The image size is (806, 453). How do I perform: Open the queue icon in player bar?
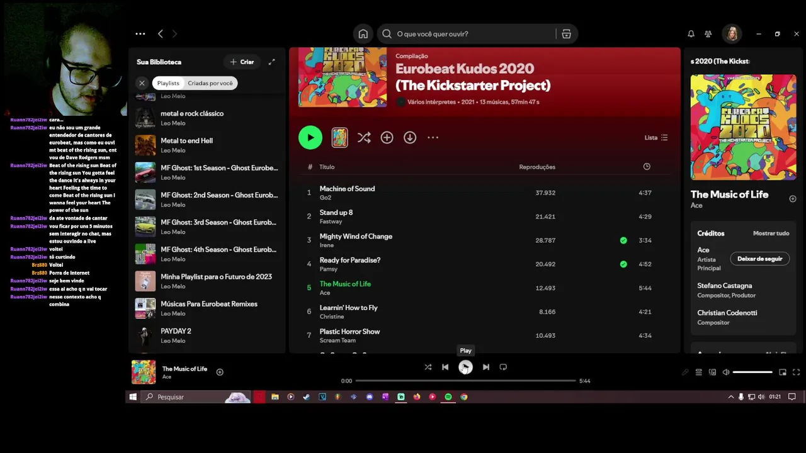tap(698, 372)
